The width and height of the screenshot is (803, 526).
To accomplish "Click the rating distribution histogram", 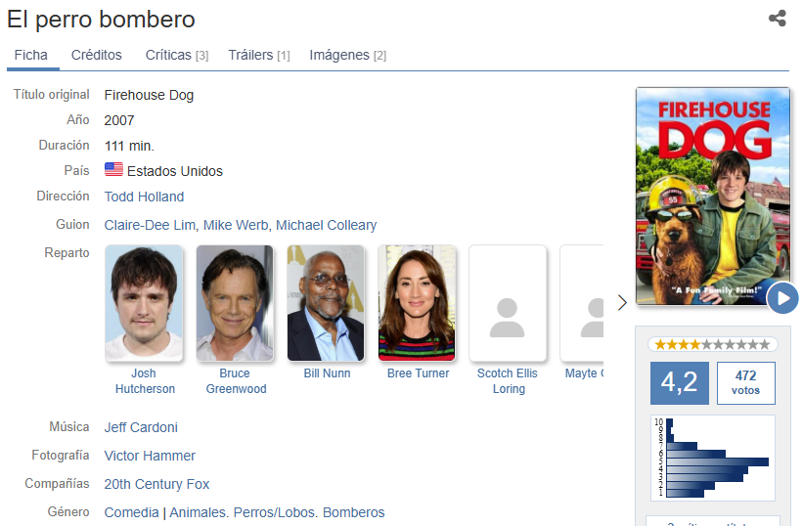I will click(x=712, y=458).
